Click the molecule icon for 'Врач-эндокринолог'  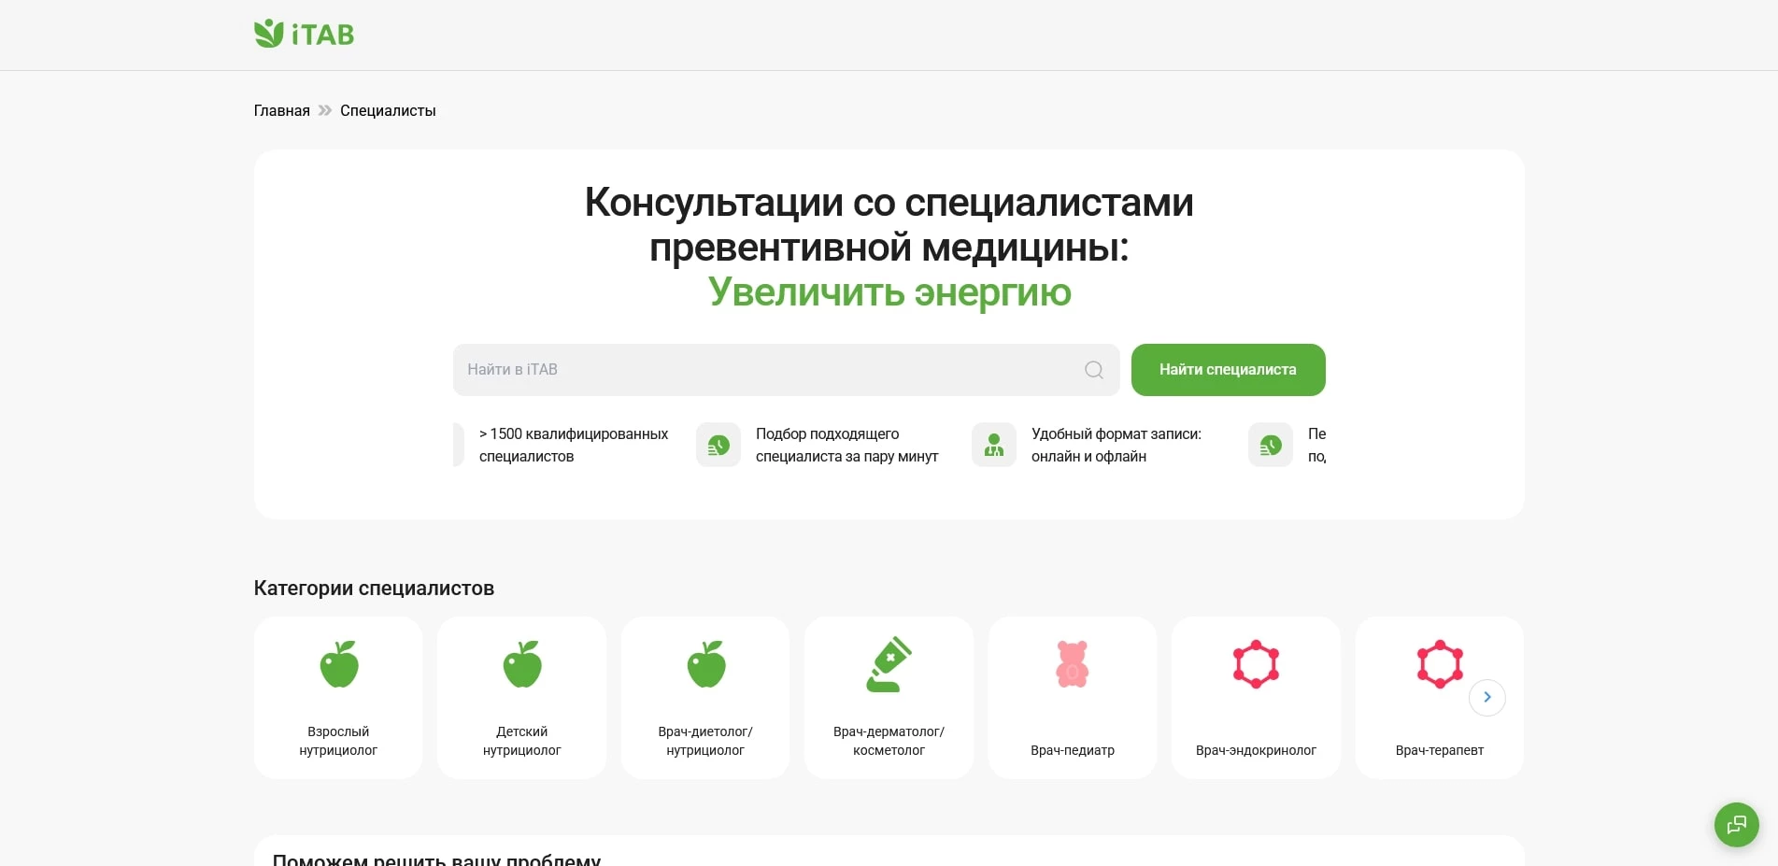pyautogui.click(x=1256, y=664)
